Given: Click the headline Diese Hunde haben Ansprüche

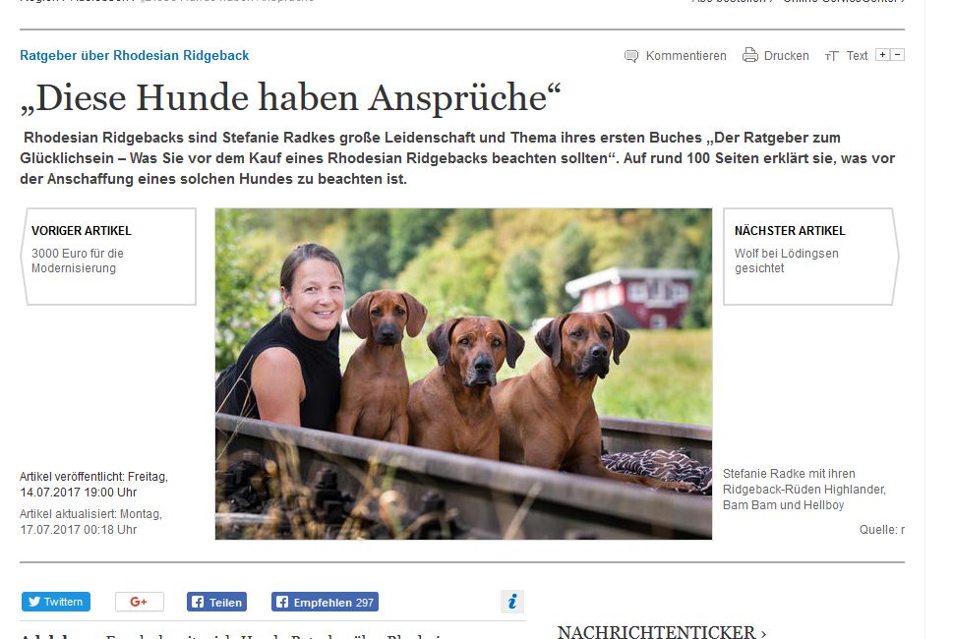Looking at the screenshot, I should point(290,97).
